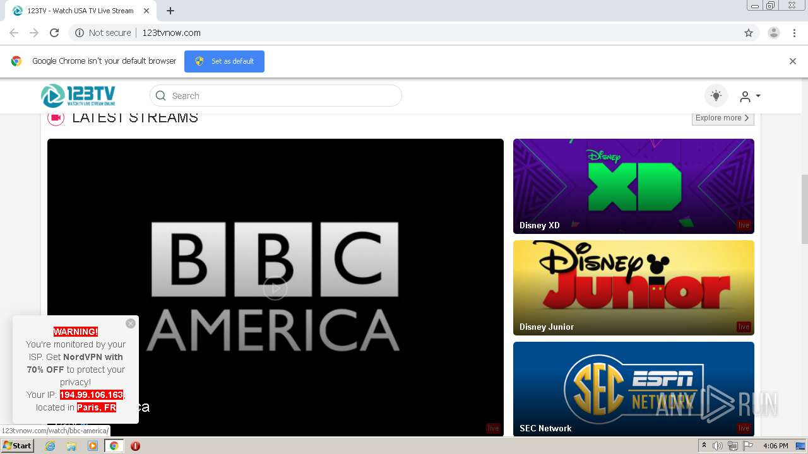Click the 4:06 PM taskbar clock

(x=775, y=446)
